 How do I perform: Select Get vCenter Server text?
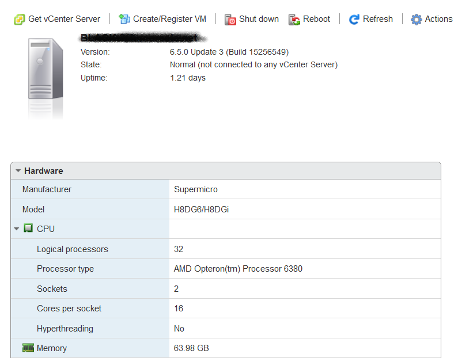coord(64,19)
